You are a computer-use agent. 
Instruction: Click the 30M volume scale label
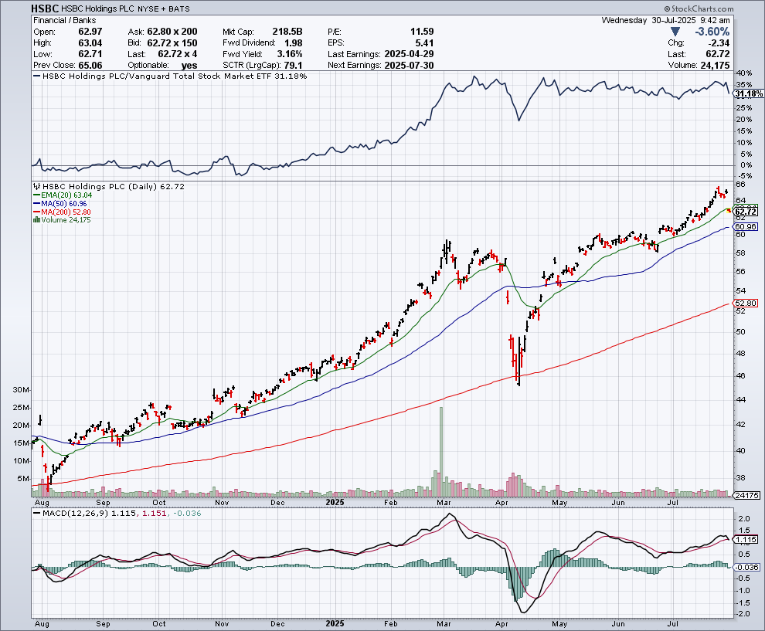(x=22, y=389)
